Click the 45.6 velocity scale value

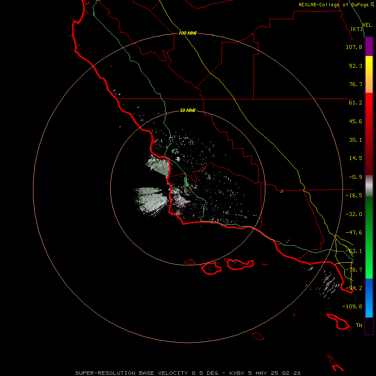tap(356, 121)
